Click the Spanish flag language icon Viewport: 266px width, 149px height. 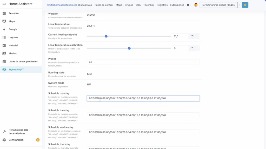click(196, 5)
